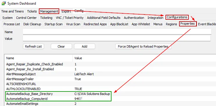Click AlertMessageTrailer's True value
216x106 pixels.
point(78,79)
